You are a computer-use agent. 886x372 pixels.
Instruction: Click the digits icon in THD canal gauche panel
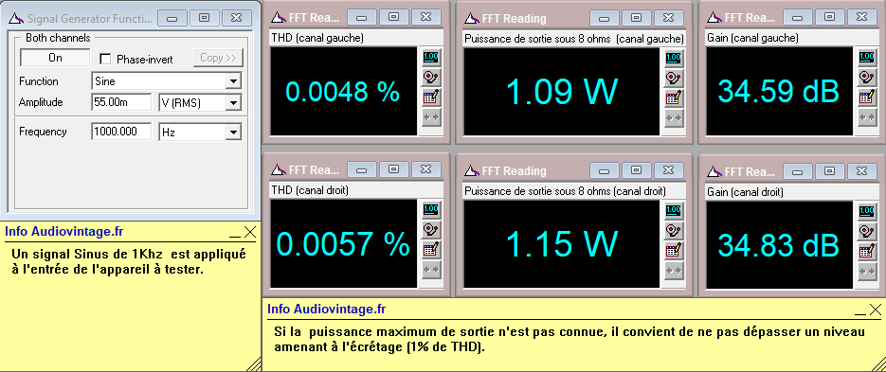(x=430, y=57)
